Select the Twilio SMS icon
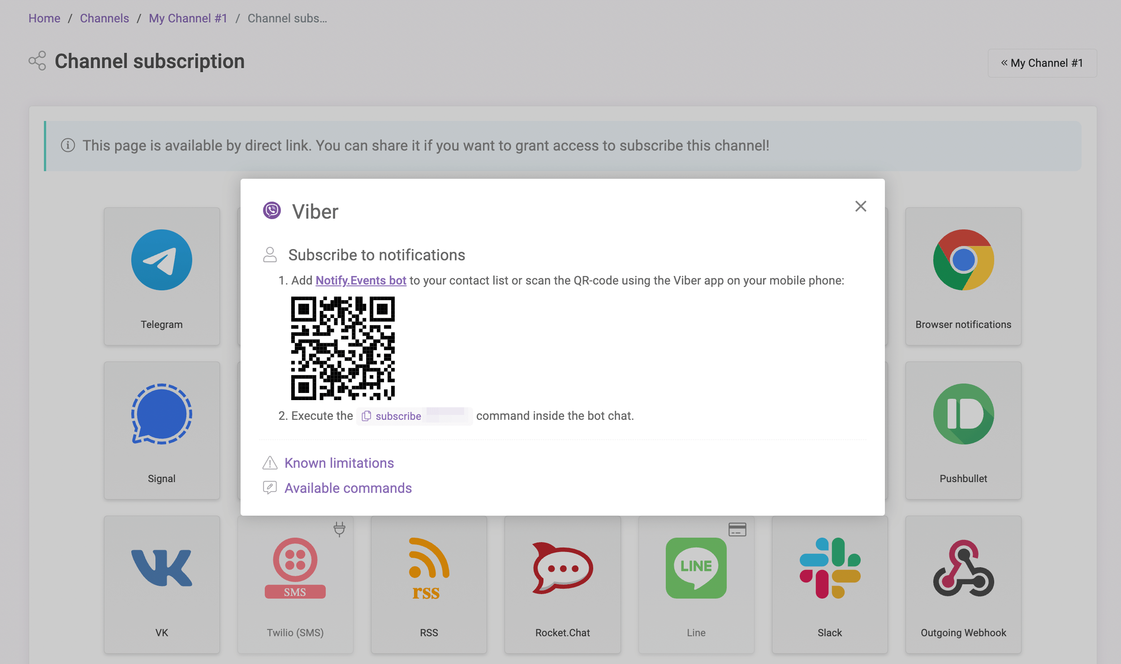 [295, 568]
